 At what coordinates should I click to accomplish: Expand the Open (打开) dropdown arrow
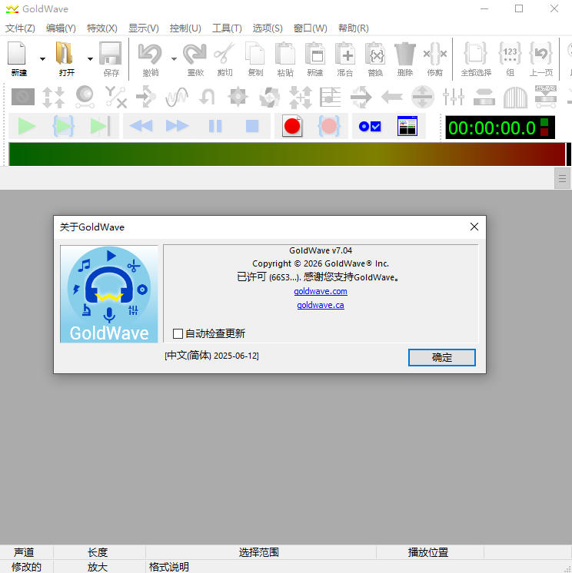tap(90, 59)
